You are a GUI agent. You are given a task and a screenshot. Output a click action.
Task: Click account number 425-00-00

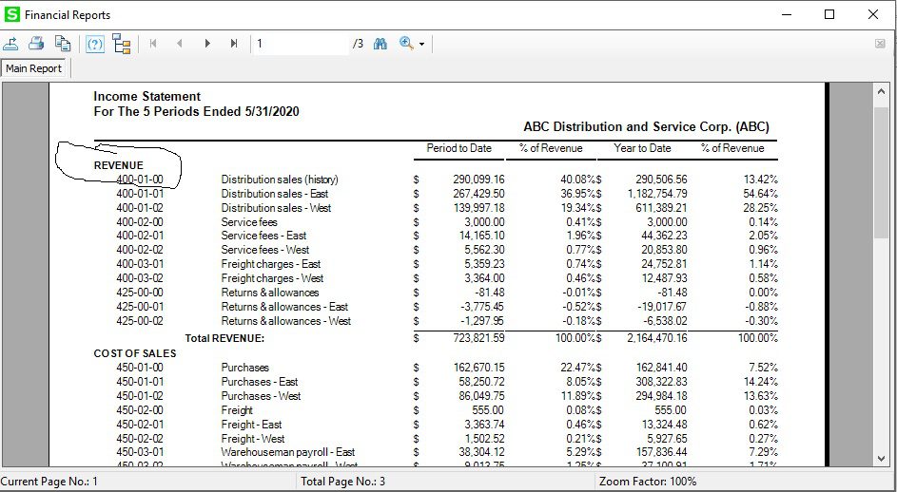[140, 293]
